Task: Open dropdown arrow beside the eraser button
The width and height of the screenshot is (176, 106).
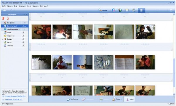Action: [x=96, y=99]
